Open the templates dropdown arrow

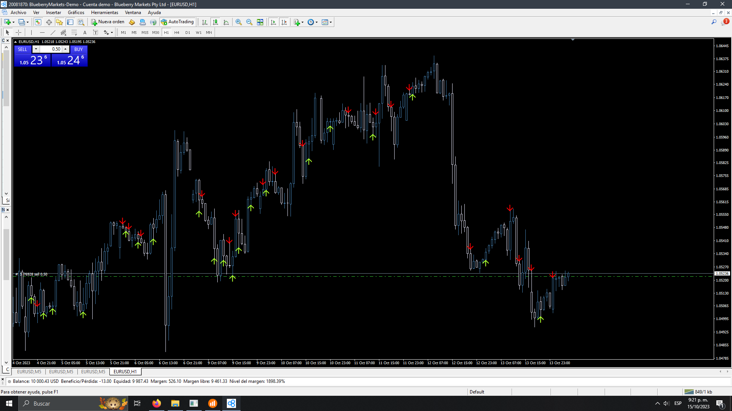(331, 22)
